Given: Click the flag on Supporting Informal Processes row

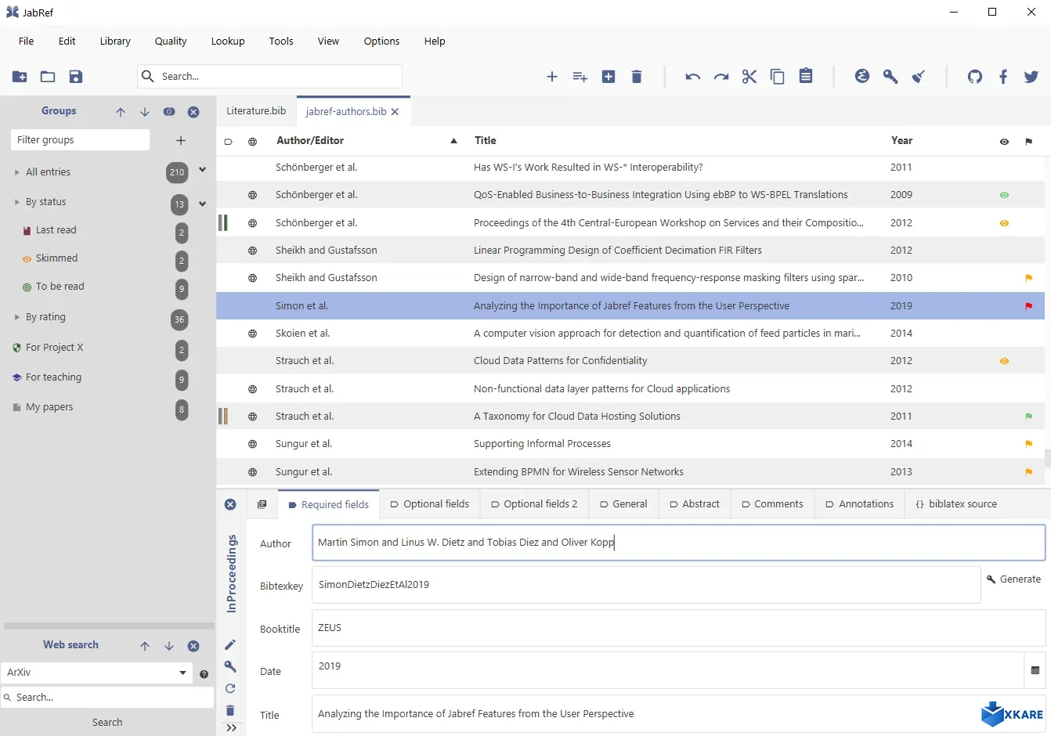Looking at the screenshot, I should (x=1028, y=444).
